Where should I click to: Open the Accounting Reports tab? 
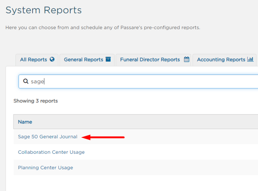[224, 60]
